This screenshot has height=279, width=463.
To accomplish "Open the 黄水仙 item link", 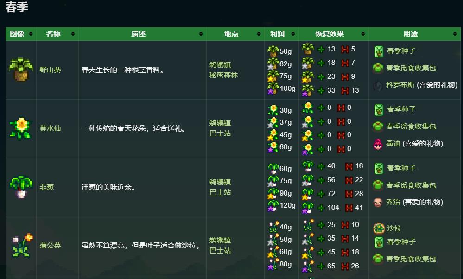I will (50, 128).
